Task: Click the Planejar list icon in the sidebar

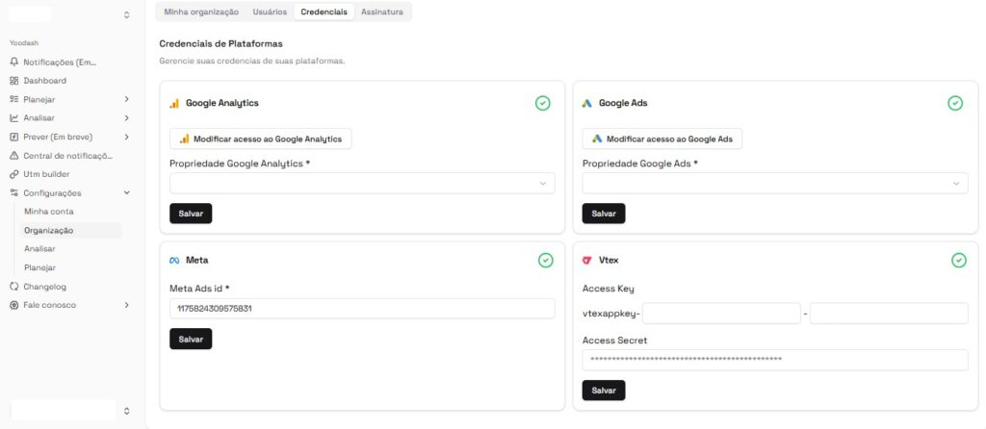Action: click(x=14, y=99)
